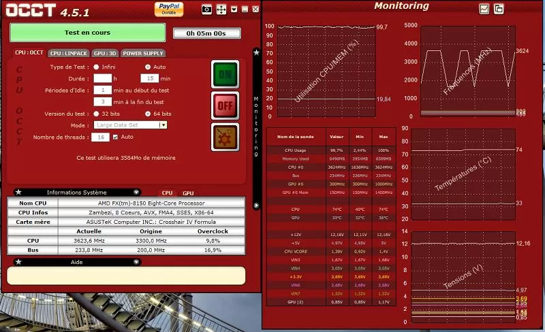Image resolution: width=545 pixels, height=332 pixels.
Task: Click the arrow below the vertical Monitoring label
Action: [x=257, y=205]
